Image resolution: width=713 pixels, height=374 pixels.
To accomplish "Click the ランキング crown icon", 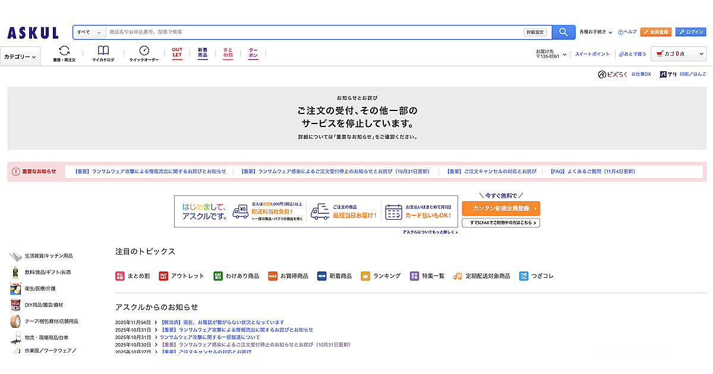I will (x=365, y=276).
